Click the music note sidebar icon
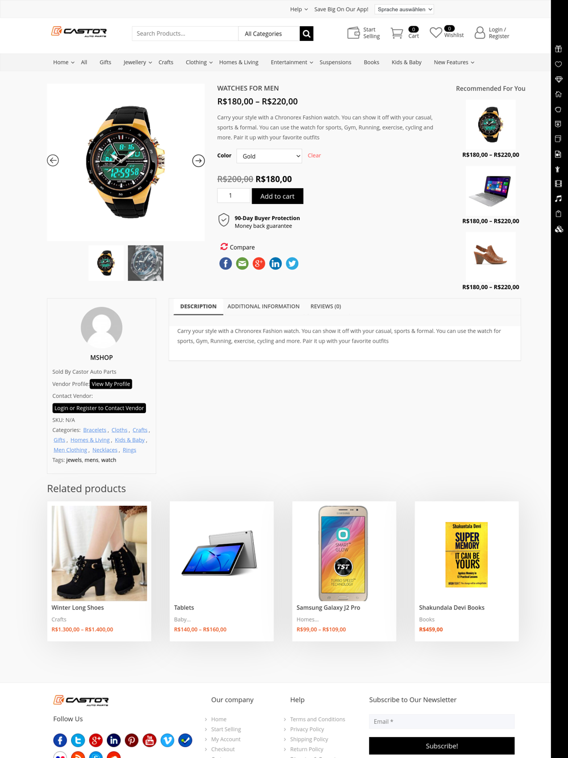568x758 pixels. [558, 199]
